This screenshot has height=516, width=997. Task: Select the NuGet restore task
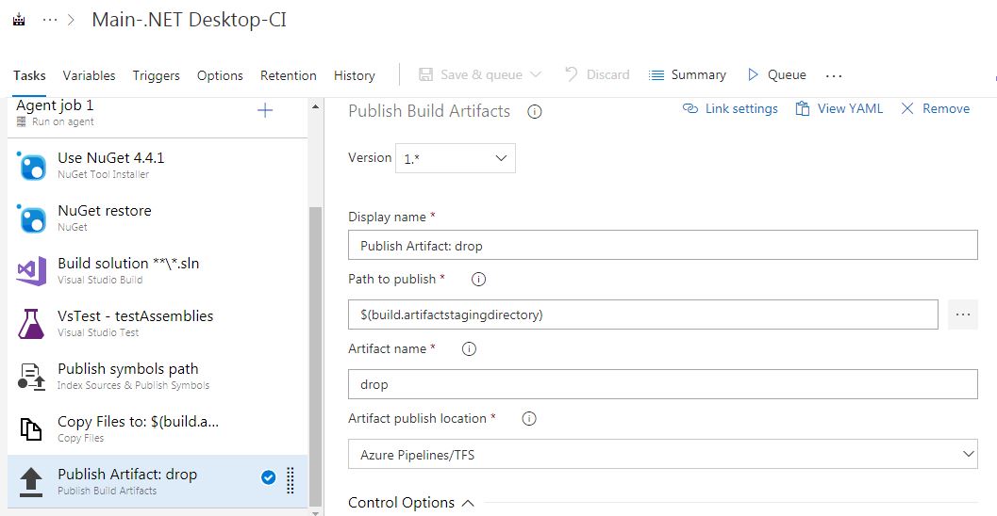click(x=158, y=218)
